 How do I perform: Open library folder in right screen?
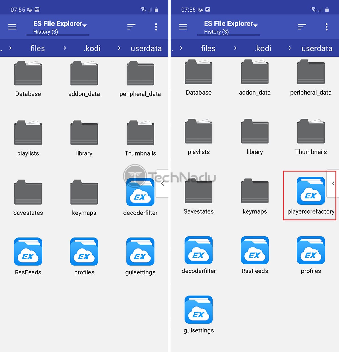coord(255,137)
